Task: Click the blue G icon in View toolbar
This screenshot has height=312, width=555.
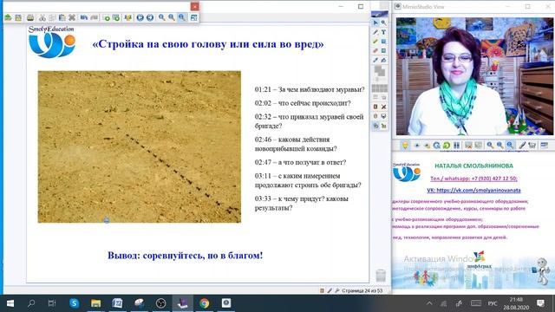Action: coord(437,146)
